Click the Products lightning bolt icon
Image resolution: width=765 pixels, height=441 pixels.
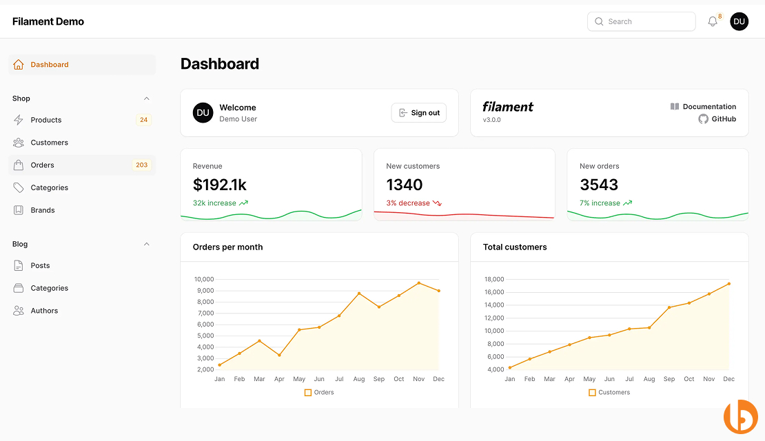click(x=19, y=120)
